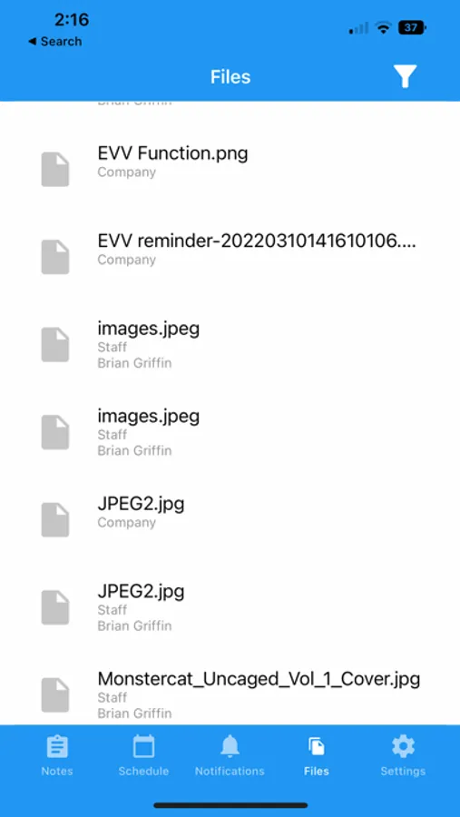Open first images.jpeg staff file

pos(230,345)
